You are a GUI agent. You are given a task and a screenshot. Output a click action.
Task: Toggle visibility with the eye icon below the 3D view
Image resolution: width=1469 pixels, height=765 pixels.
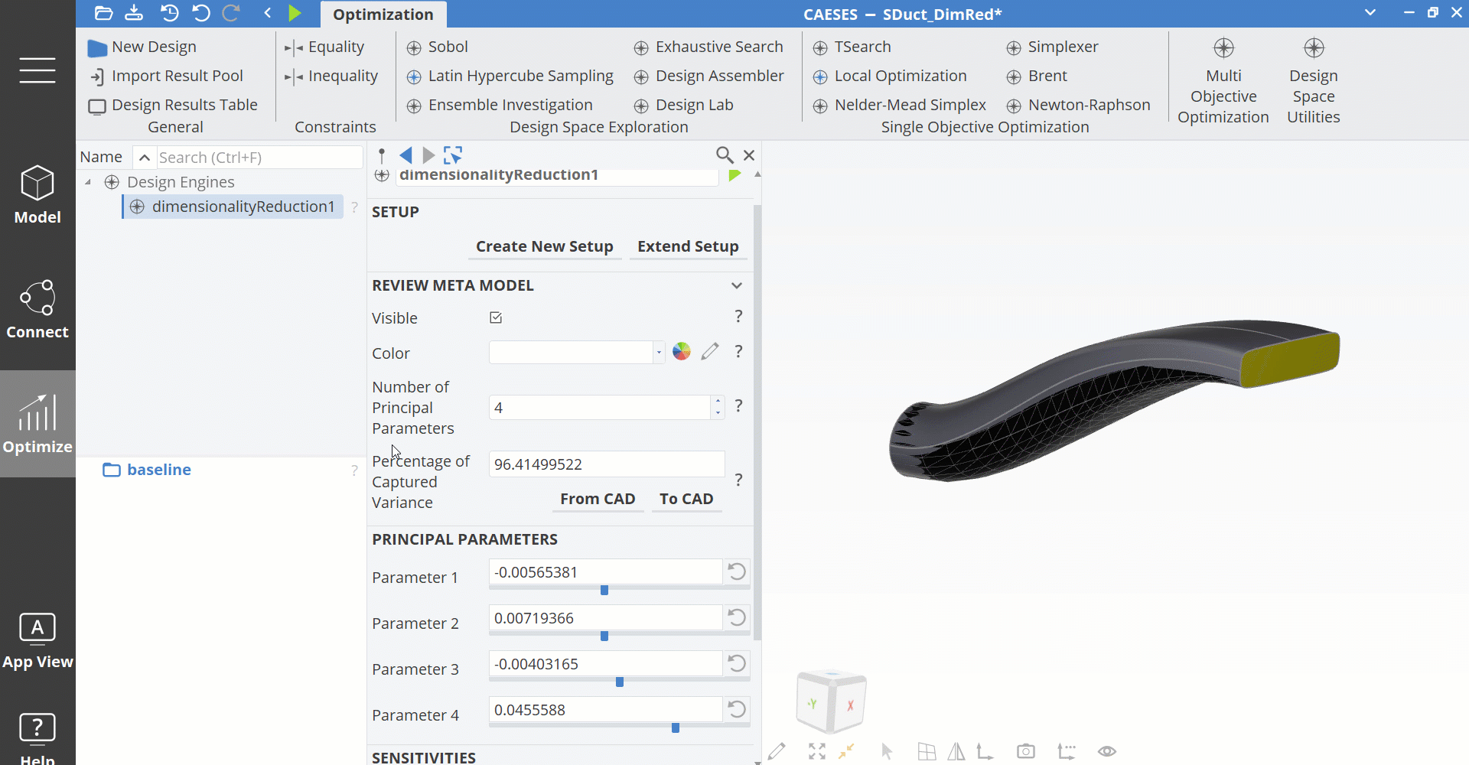1107,751
